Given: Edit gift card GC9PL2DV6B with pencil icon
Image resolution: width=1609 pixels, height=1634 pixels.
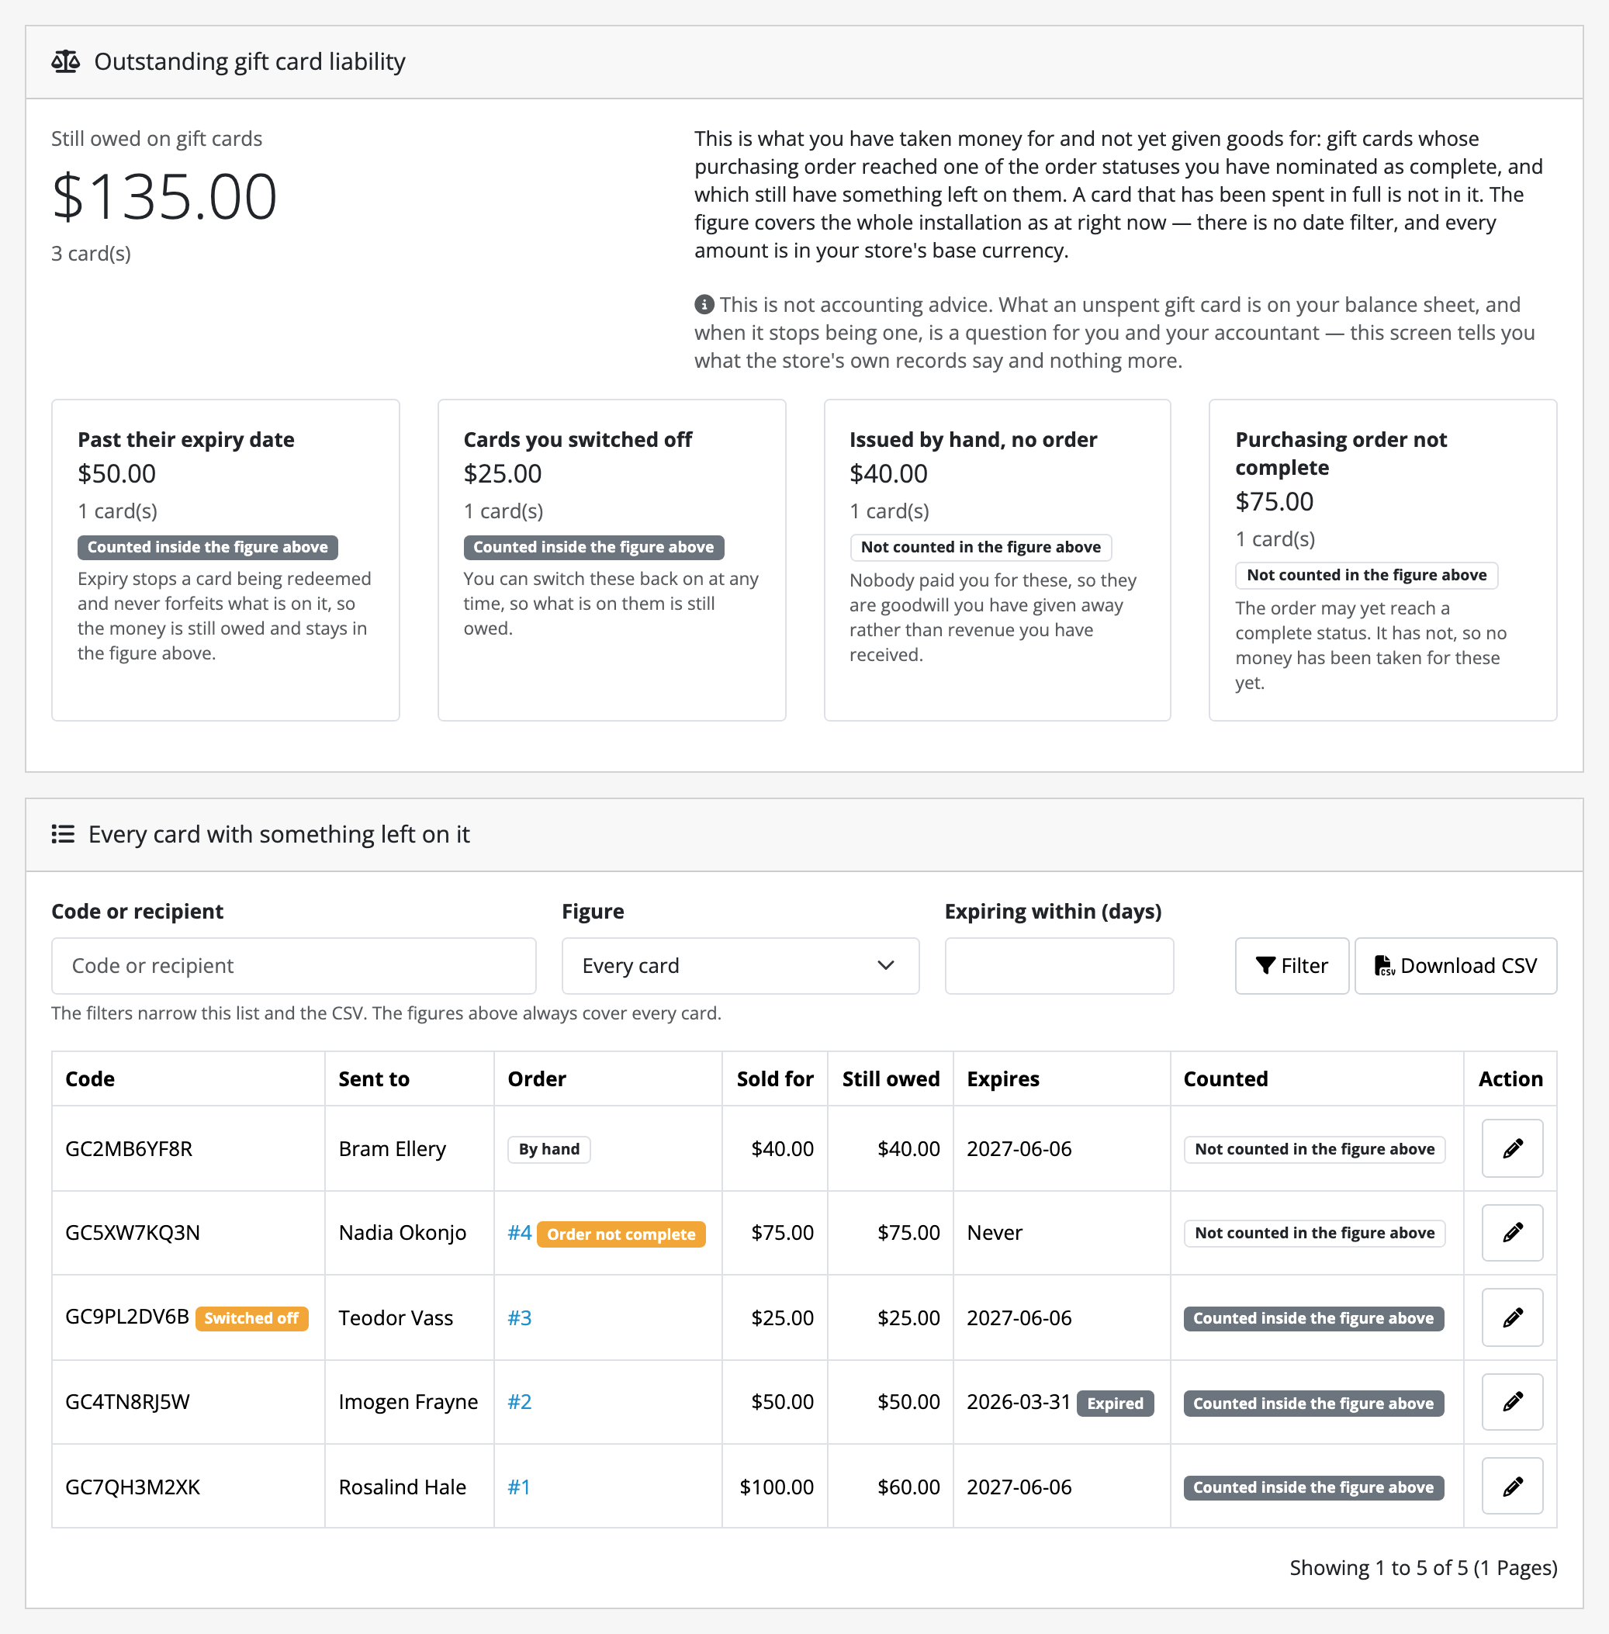Looking at the screenshot, I should [x=1512, y=1317].
